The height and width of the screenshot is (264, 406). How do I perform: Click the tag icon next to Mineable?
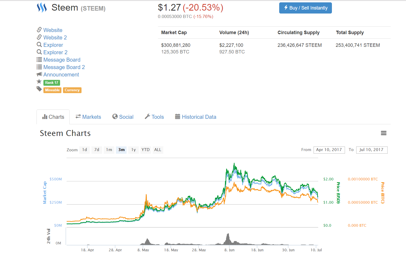39,89
